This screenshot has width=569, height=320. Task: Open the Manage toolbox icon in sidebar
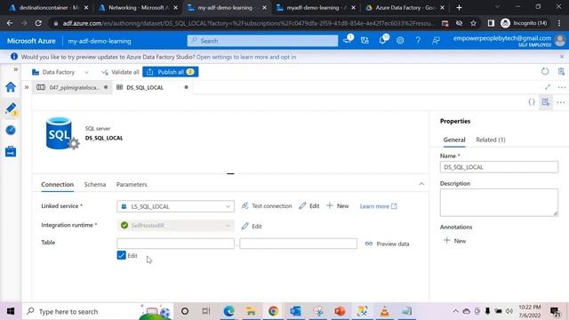pos(11,151)
